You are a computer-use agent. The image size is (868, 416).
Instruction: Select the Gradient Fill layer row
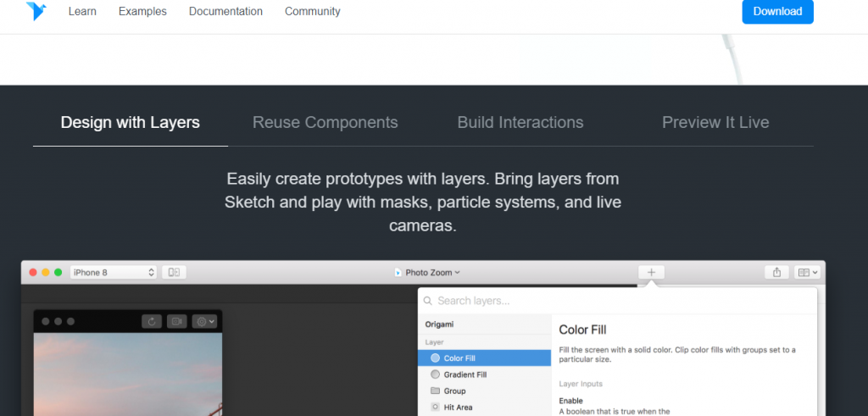click(x=484, y=374)
